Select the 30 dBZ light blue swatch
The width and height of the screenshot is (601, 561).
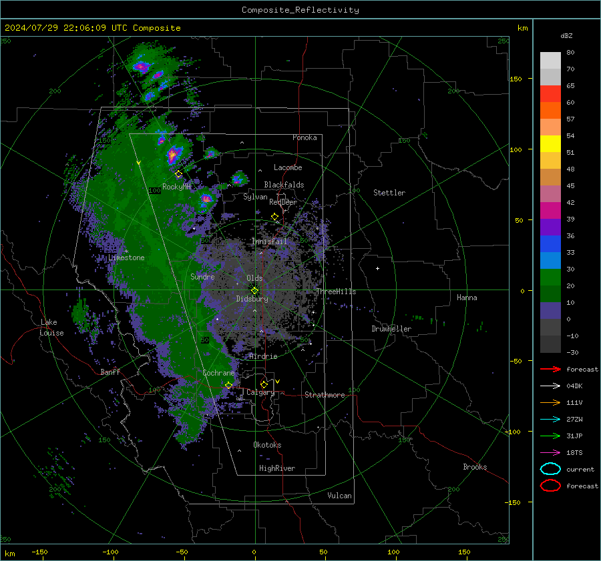[x=550, y=260]
